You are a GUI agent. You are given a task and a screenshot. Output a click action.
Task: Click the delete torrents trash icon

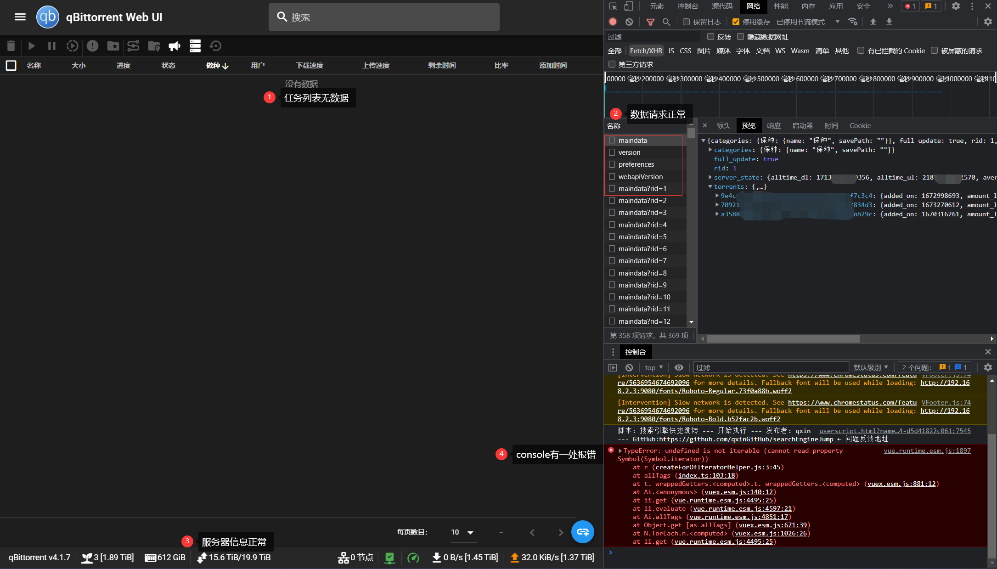pyautogui.click(x=11, y=46)
